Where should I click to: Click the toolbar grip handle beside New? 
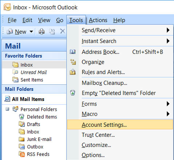coord(3,31)
